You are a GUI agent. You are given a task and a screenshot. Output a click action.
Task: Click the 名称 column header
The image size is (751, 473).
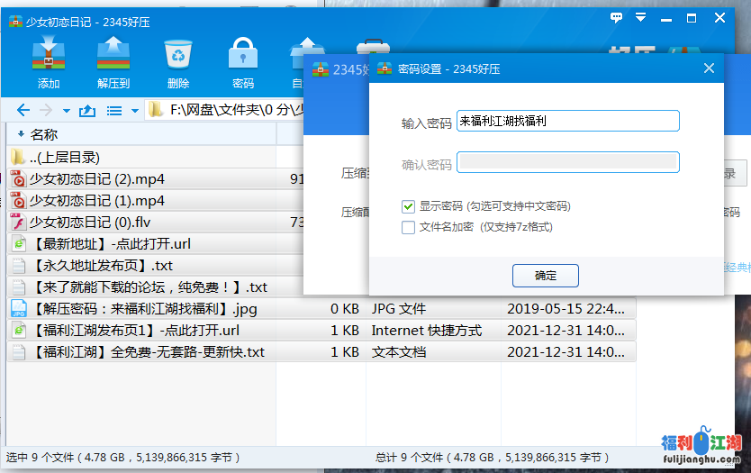tap(45, 134)
